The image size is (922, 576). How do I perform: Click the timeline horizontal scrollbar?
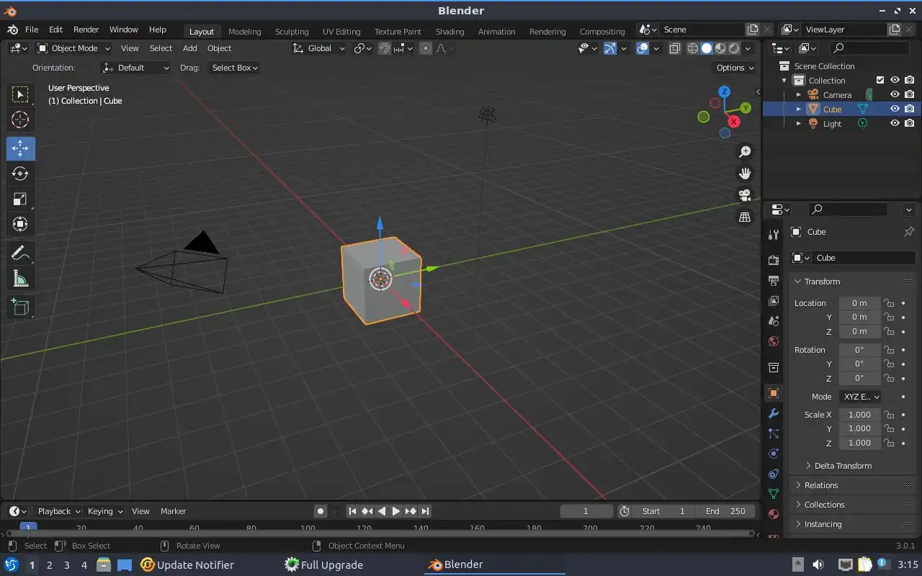[380, 534]
